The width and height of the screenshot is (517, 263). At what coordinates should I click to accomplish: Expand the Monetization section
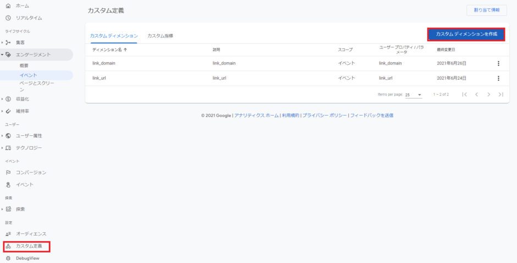(x=2, y=99)
